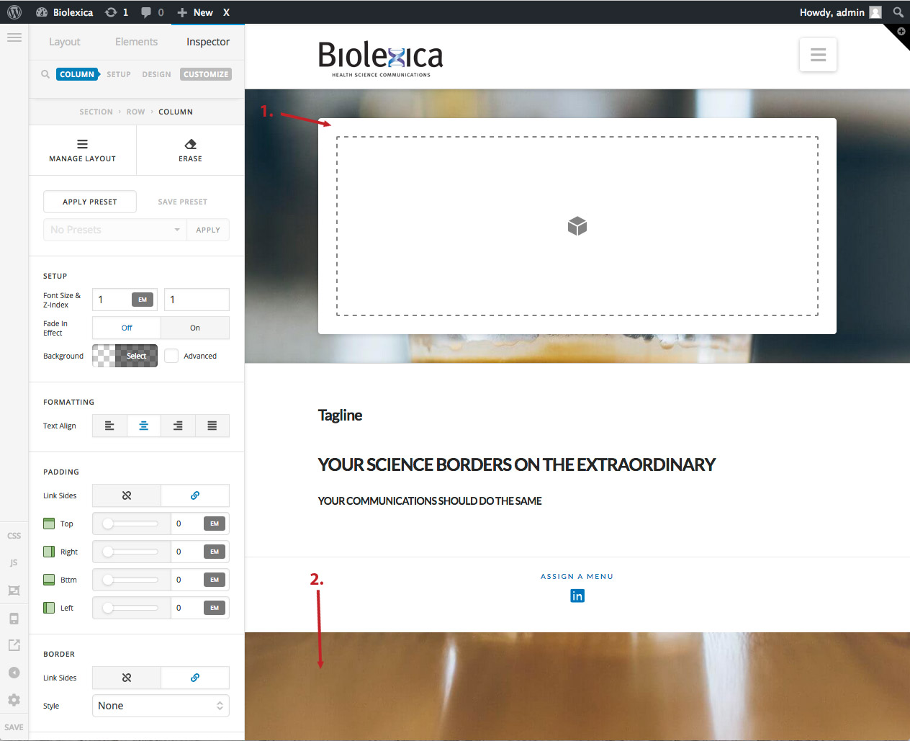Open the site hamburger menu button
The height and width of the screenshot is (741, 910).
tap(818, 55)
